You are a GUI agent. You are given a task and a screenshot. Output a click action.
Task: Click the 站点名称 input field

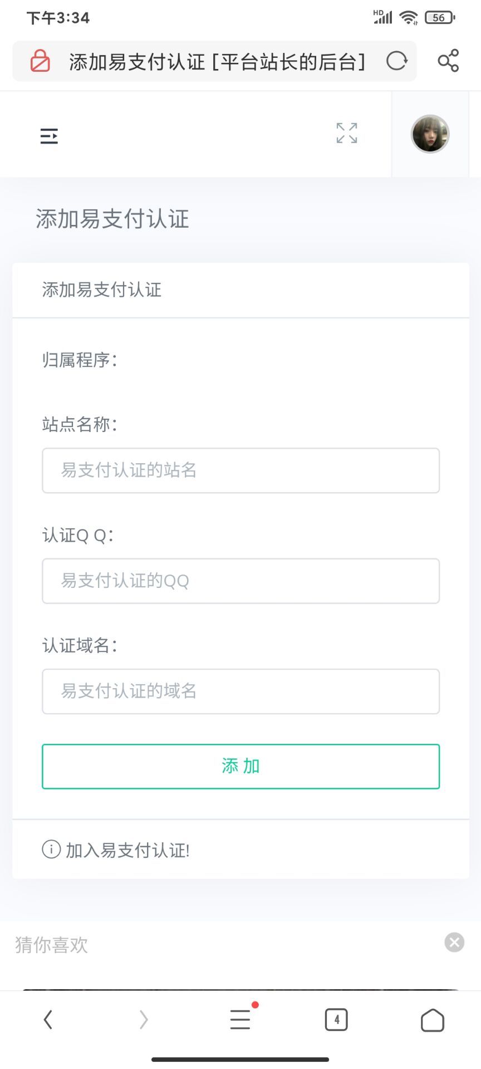pos(240,470)
